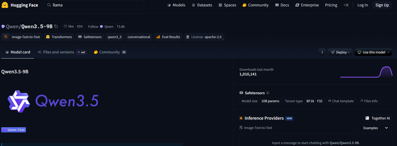Open the Chat template button
This screenshot has height=146, width=397.
[341, 101]
